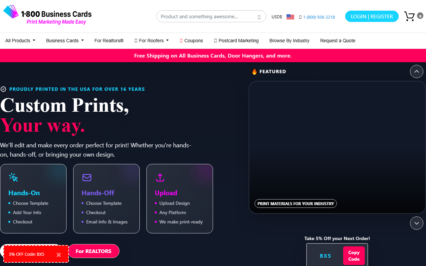Viewport: 426px width, 266px height.
Task: Open the shopping cart icon
Action: [x=409, y=16]
